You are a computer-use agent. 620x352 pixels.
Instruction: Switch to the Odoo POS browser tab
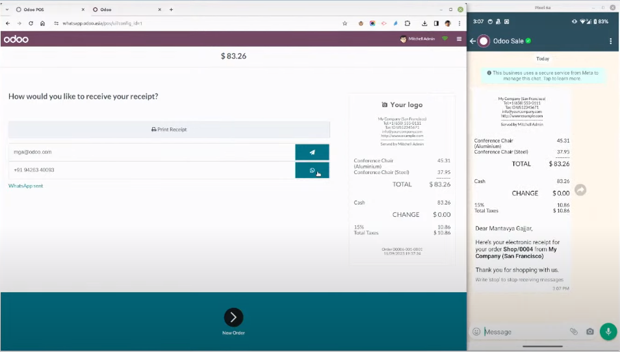pyautogui.click(x=49, y=10)
